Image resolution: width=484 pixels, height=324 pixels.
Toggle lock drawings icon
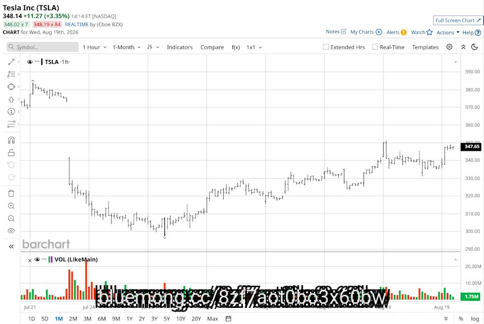tap(11, 153)
